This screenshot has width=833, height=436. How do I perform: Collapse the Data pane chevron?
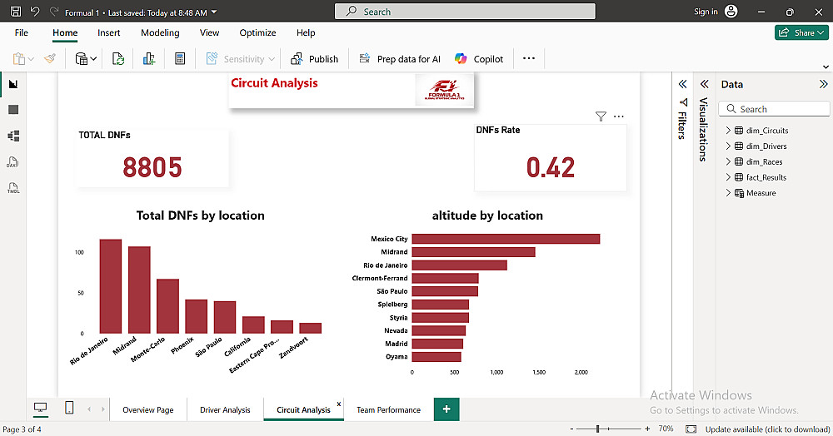click(823, 84)
